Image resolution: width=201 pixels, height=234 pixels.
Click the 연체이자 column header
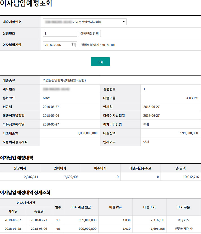coord(60,168)
